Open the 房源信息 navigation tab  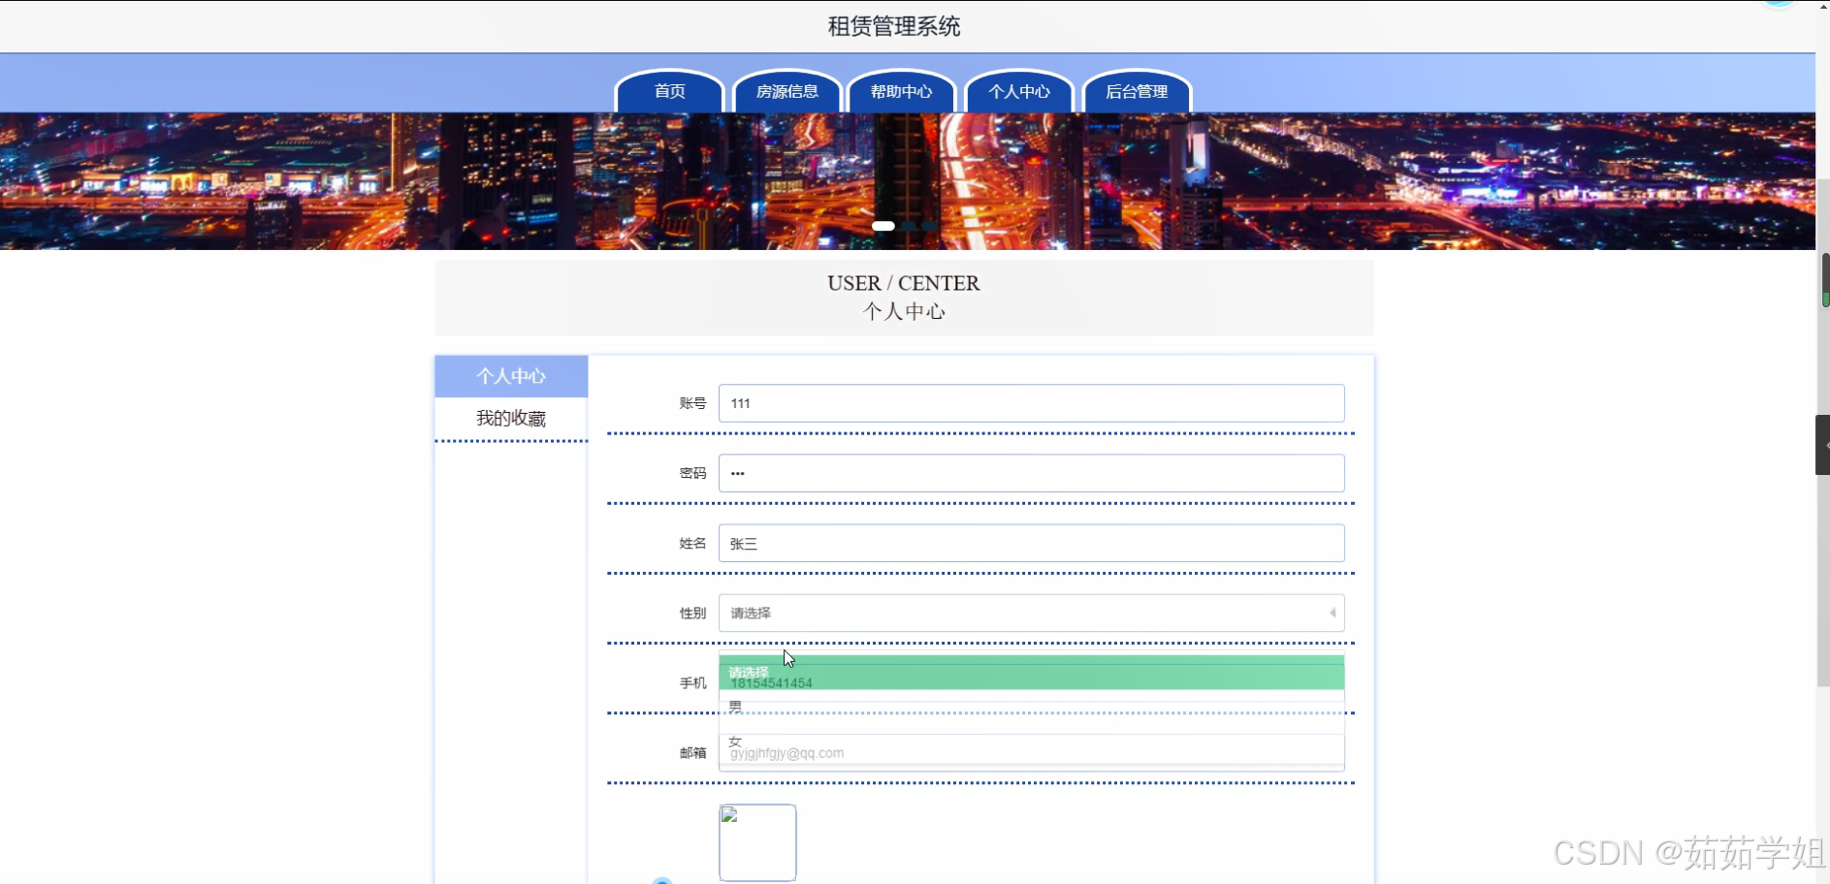click(x=787, y=91)
